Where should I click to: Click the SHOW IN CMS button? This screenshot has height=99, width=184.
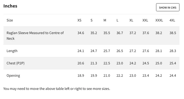[168, 7]
